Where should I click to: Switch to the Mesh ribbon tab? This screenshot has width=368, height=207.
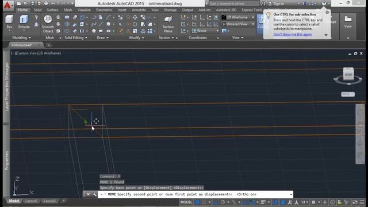point(68,10)
